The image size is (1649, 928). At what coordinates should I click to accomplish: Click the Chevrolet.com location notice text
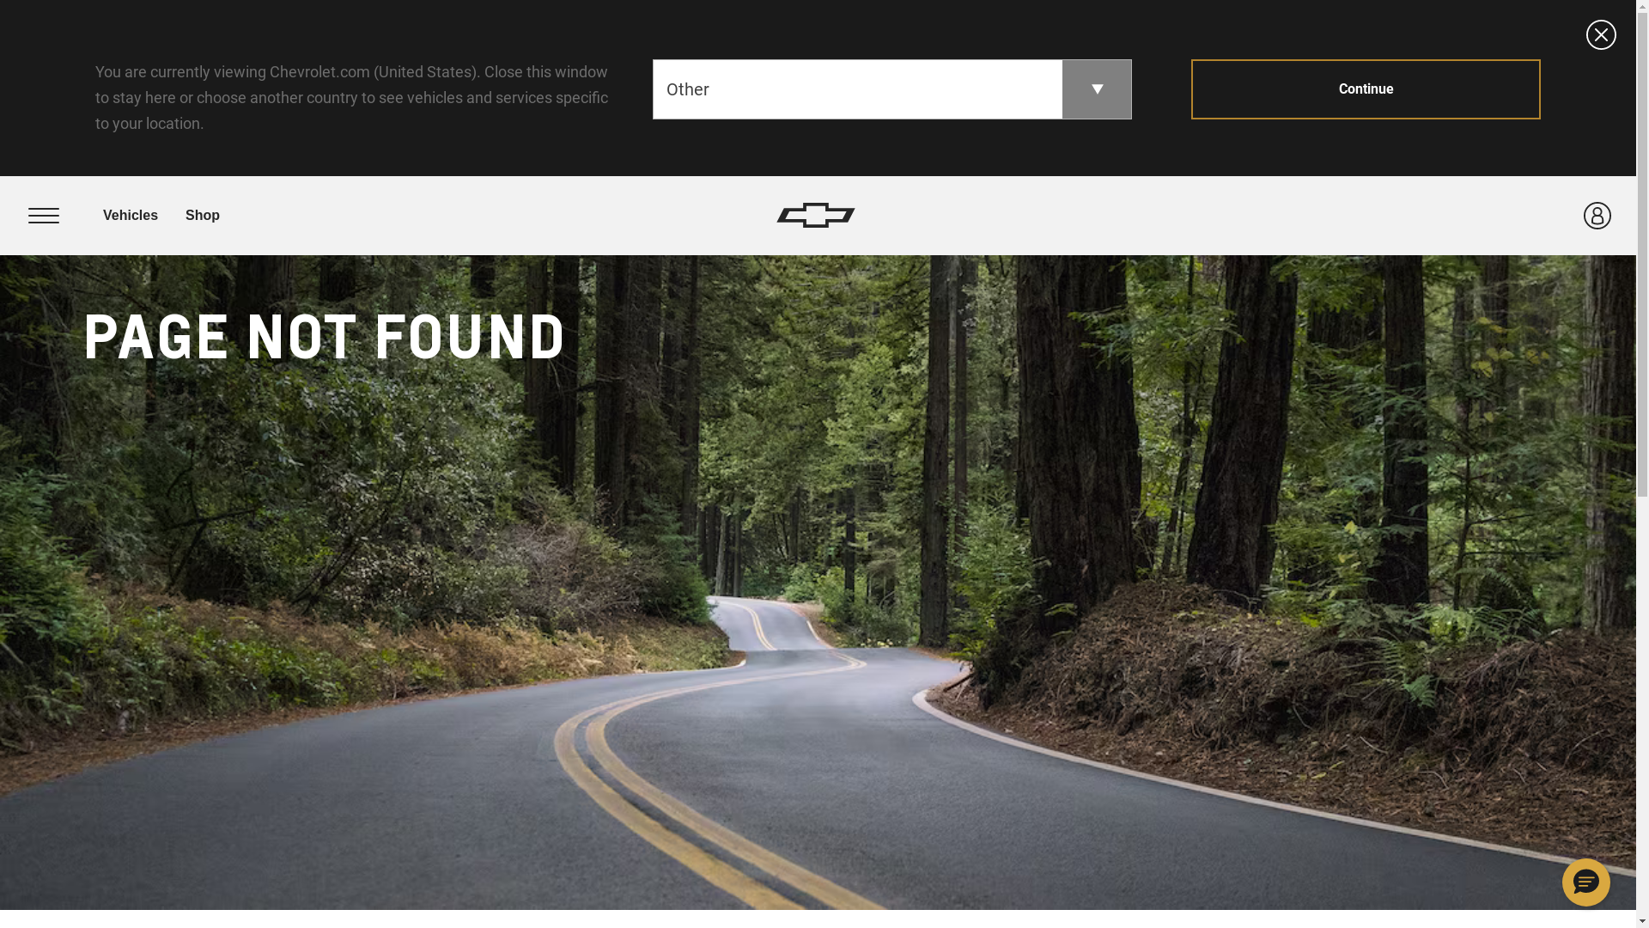[x=352, y=98]
